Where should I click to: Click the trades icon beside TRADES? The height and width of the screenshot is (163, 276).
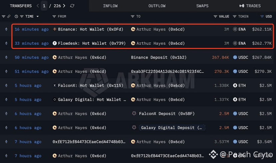[242, 6]
